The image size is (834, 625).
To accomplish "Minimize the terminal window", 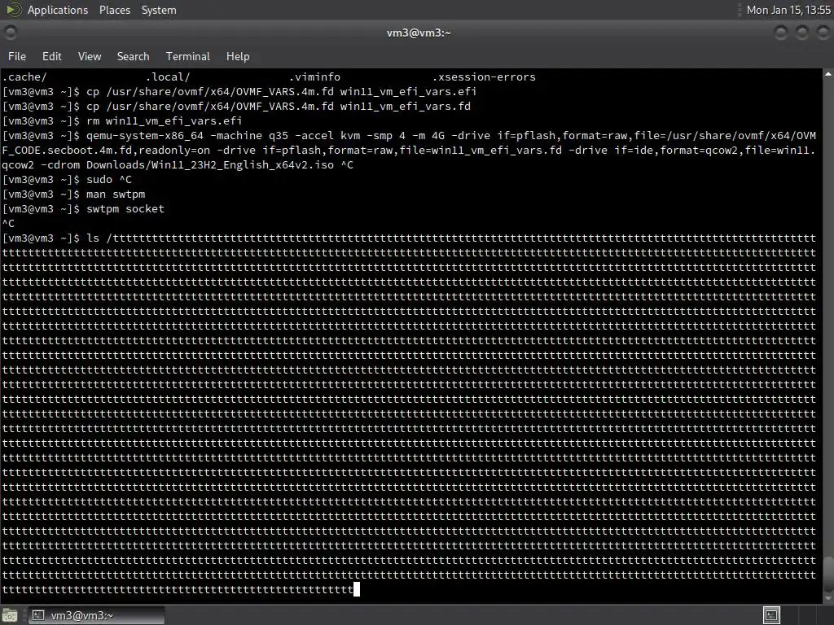I will [x=781, y=33].
